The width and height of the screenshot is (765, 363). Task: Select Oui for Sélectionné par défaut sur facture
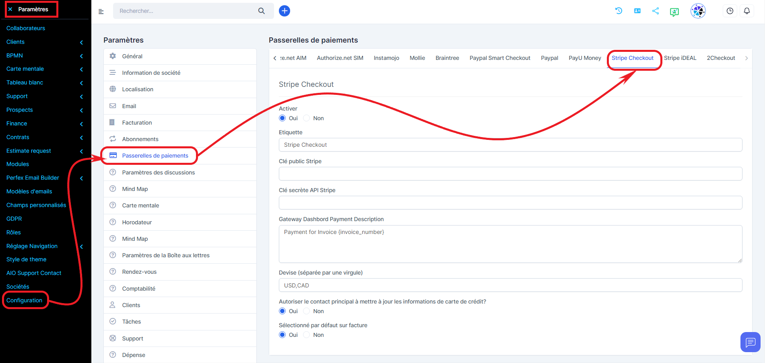click(x=282, y=335)
